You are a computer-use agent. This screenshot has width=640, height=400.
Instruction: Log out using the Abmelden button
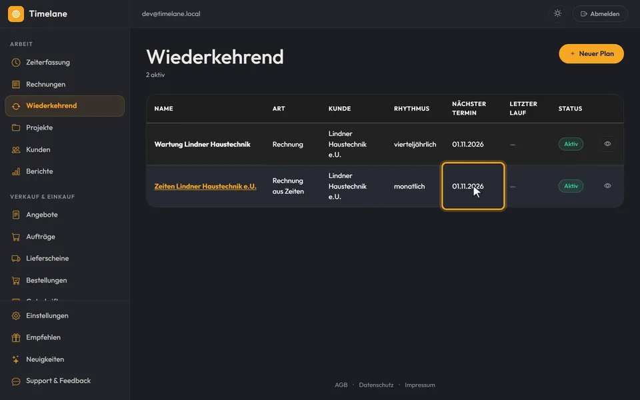[600, 14]
